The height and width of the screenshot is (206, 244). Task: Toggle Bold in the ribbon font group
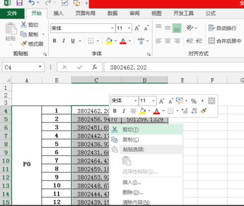54,41
